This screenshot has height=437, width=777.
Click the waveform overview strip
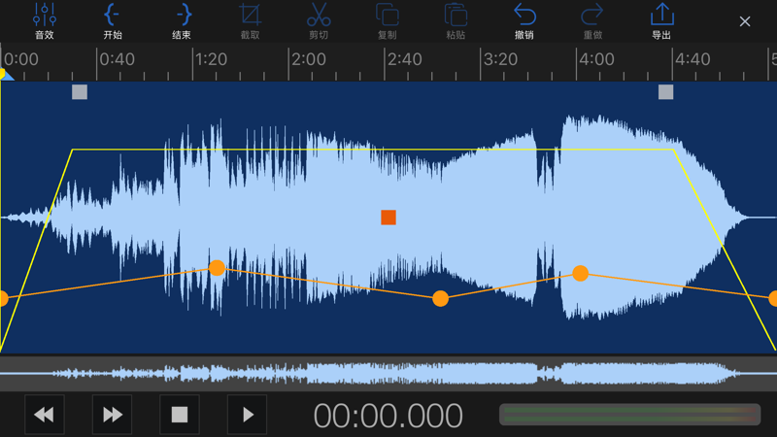tap(388, 373)
